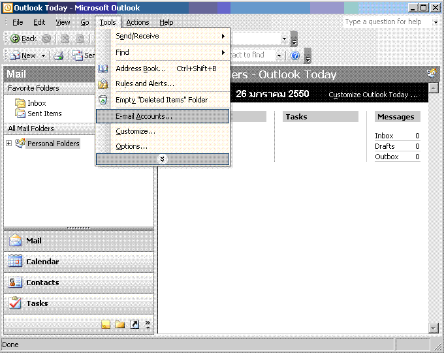Click the up or stop icon beside Forward
This screenshot has height=353, width=444.
click(x=65, y=38)
